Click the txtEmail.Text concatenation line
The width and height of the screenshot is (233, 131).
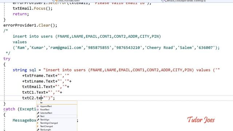pos(46,87)
